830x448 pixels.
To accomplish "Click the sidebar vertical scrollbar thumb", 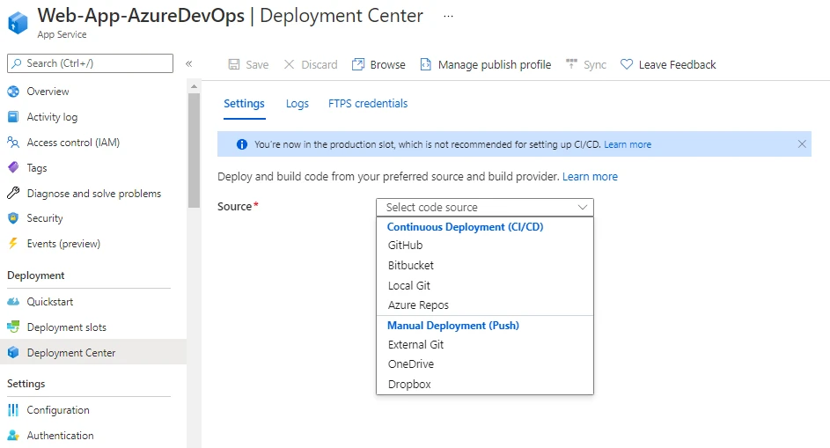I will pos(194,151).
